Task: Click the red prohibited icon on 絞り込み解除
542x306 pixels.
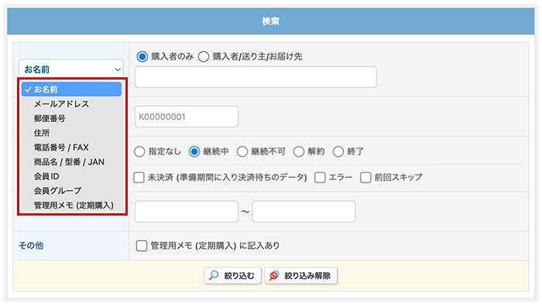Action: (274, 275)
